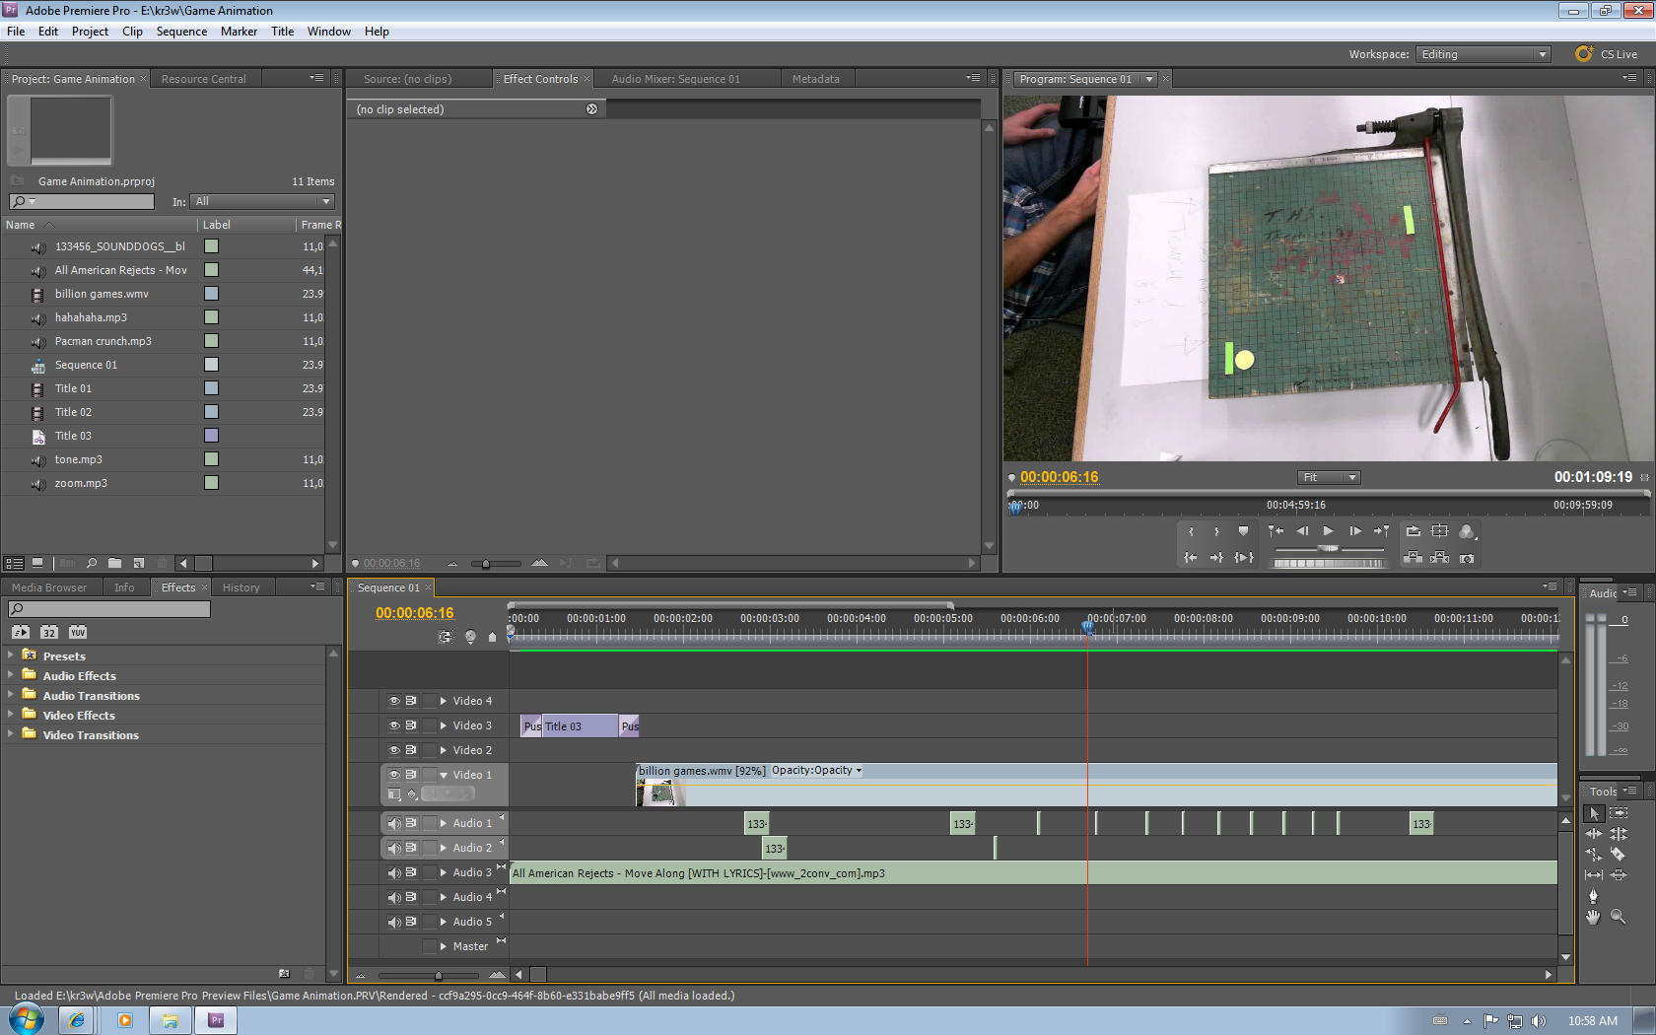
Task: Step back one frame in Program monitor
Action: pyautogui.click(x=1302, y=531)
